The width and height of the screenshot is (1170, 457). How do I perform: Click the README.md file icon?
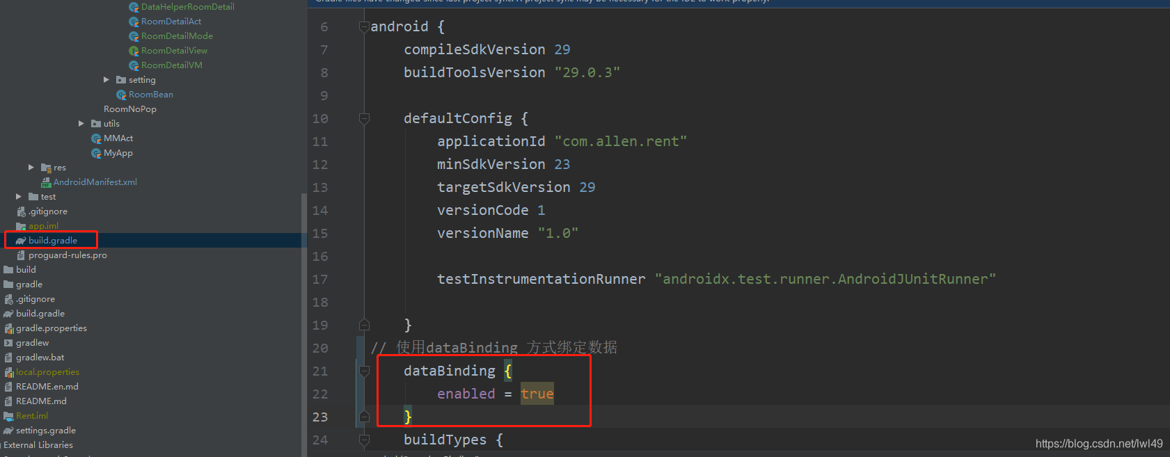[x=8, y=401]
